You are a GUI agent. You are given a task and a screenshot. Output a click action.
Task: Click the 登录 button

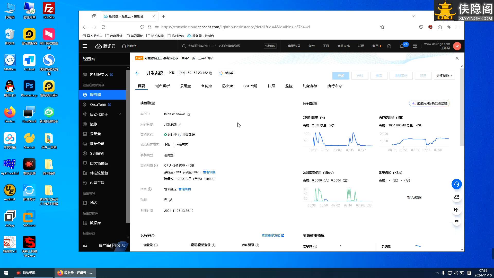pos(341,76)
